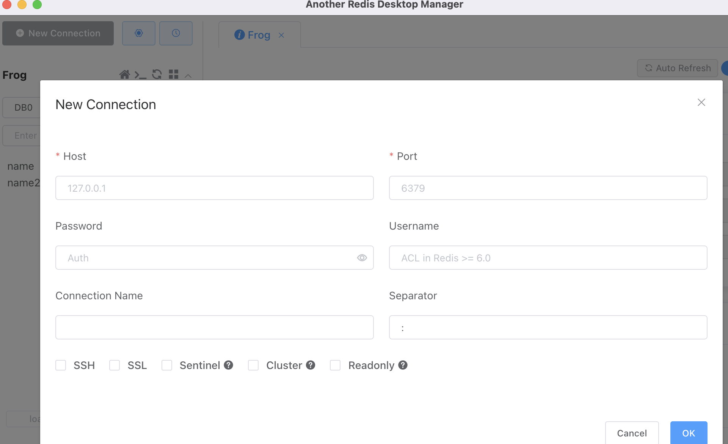
Task: Enable SSL checkbox
Action: pos(115,365)
